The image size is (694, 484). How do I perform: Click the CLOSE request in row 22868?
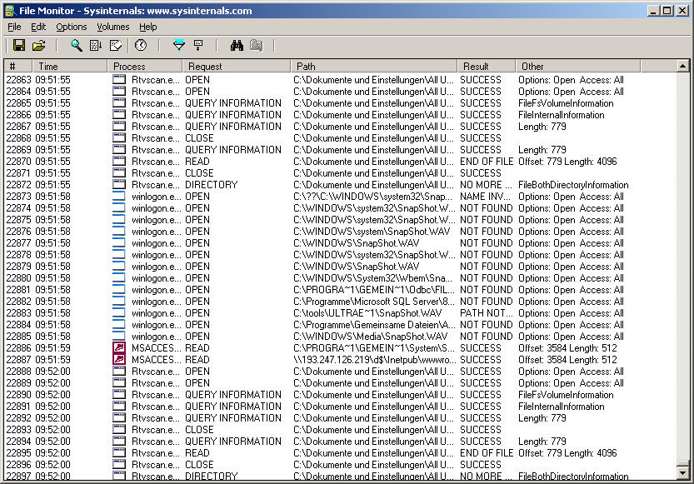[199, 138]
